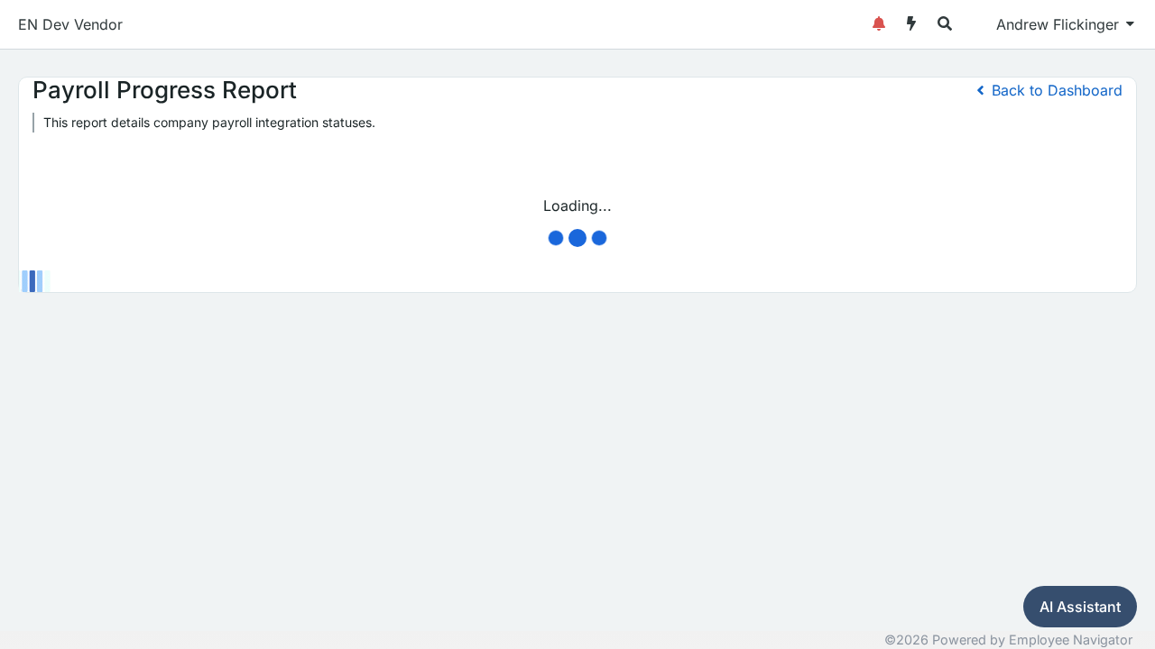
Task: Select the Payroll Progress Report heading
Action: [x=164, y=90]
